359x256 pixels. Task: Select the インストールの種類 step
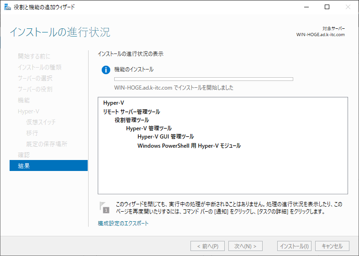point(40,67)
